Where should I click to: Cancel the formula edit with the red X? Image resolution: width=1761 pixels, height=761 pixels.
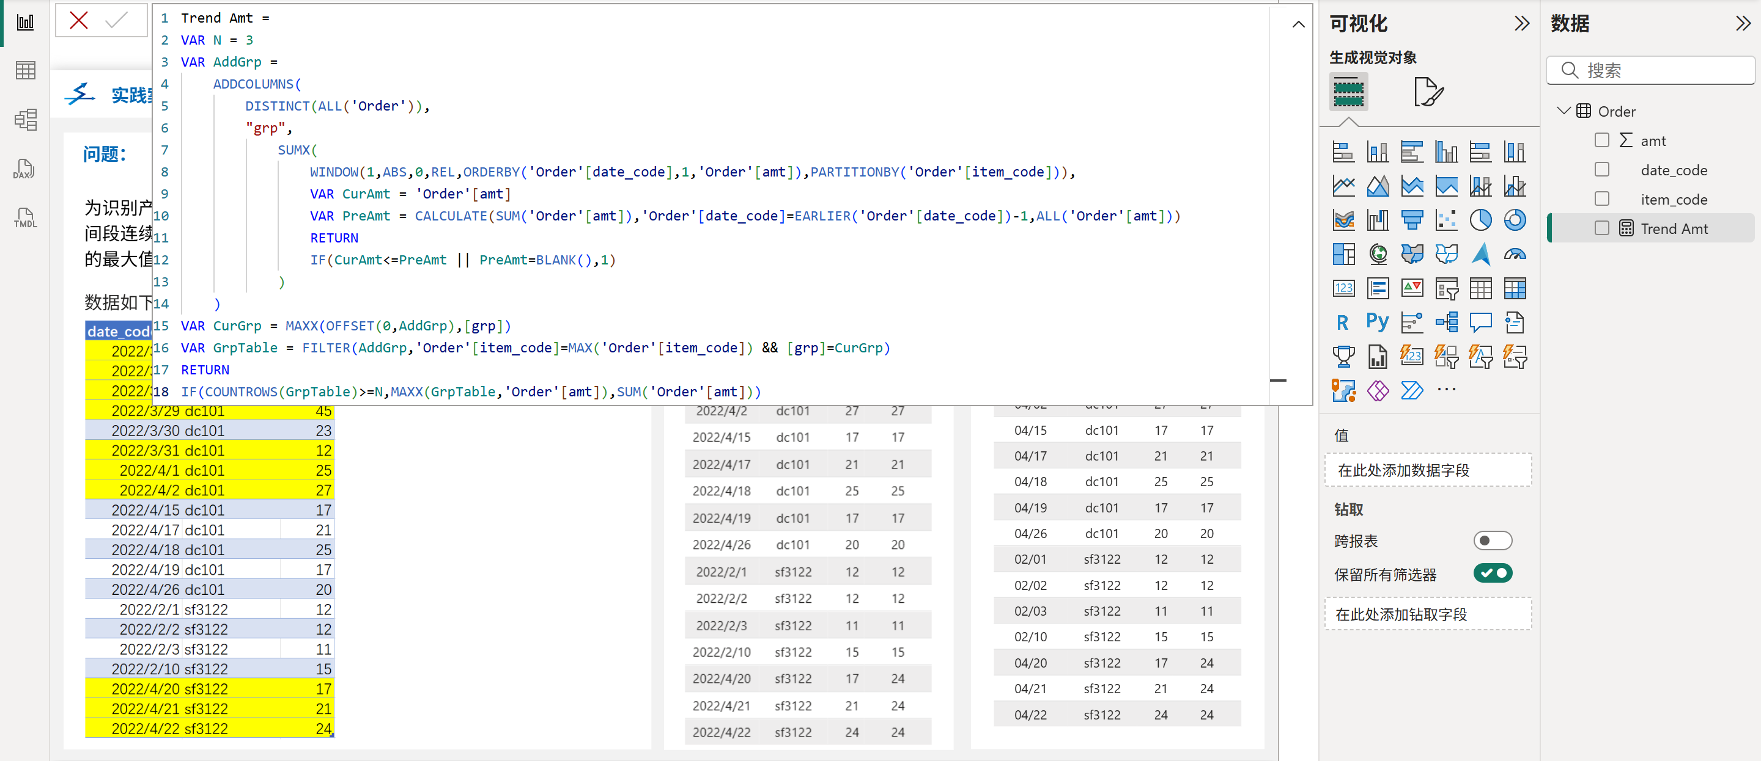tap(79, 21)
